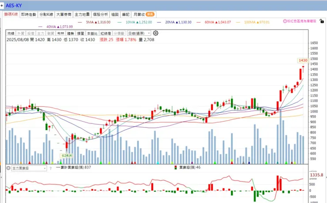Image resolution: width=327 pixels, height=203 pixels.
Task: Switch to the 籌碼K線 tab
Action: pos(11,15)
